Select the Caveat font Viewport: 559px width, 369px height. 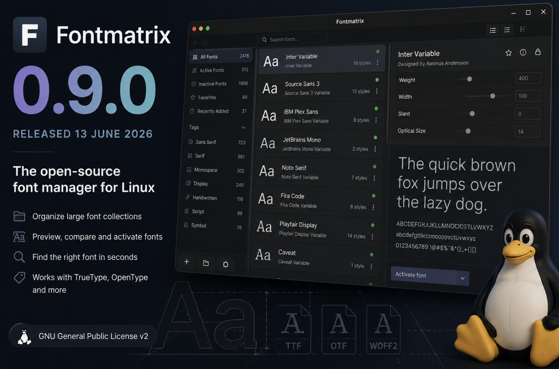315,260
